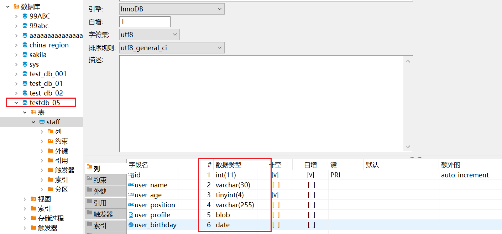Open the 引擎 InnoDB dropdown
The image size is (502, 234).
tap(172, 9)
